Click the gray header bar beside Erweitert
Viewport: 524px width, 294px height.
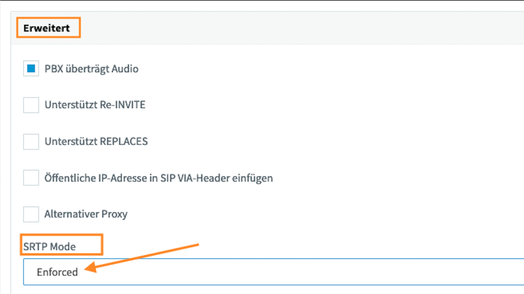[x=301, y=28]
